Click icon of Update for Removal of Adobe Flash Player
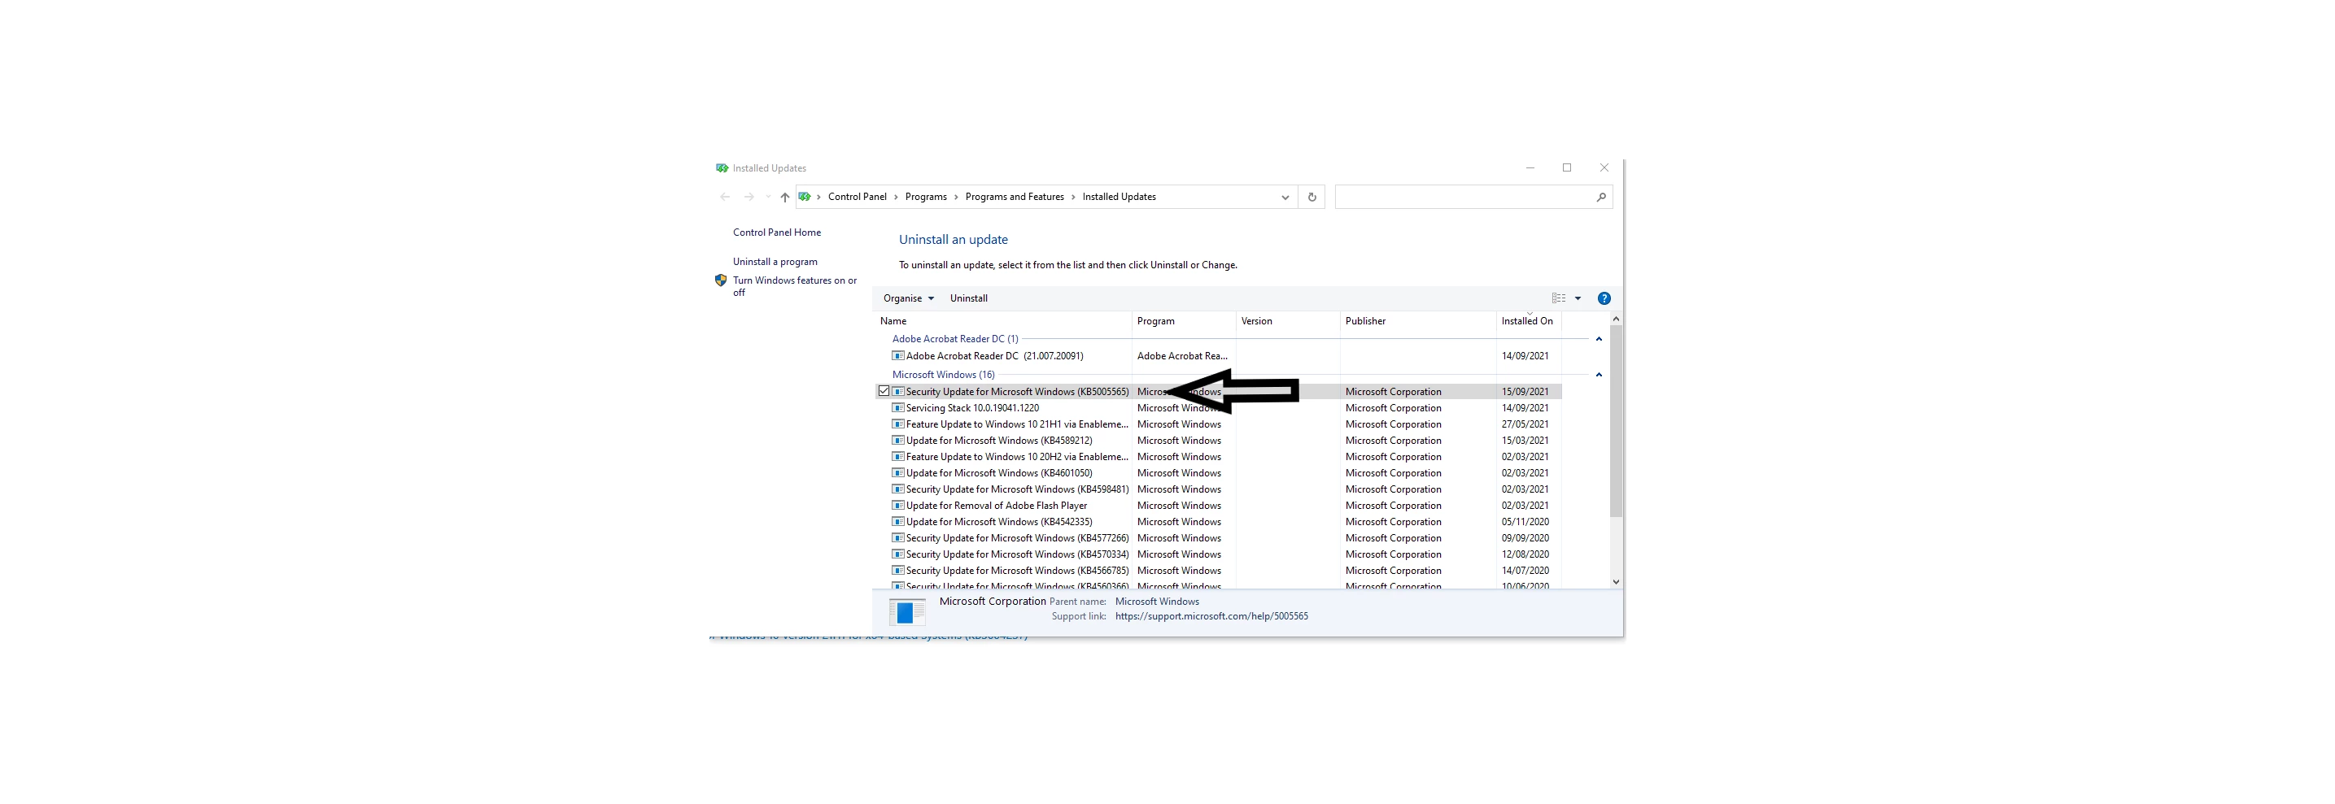Image resolution: width=2335 pixels, height=804 pixels. tap(898, 506)
